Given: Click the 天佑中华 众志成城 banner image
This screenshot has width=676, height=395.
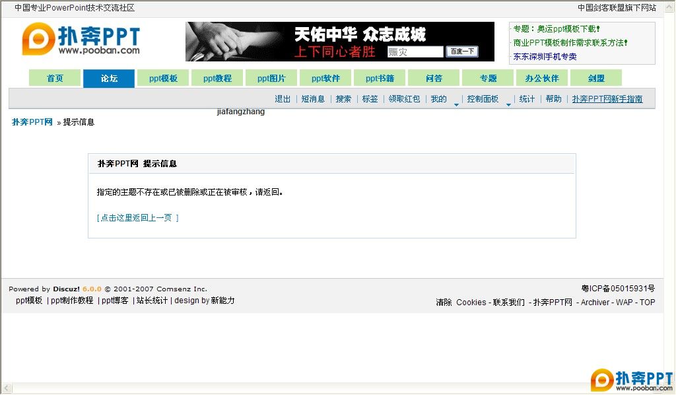Looking at the screenshot, I should pyautogui.click(x=340, y=42).
